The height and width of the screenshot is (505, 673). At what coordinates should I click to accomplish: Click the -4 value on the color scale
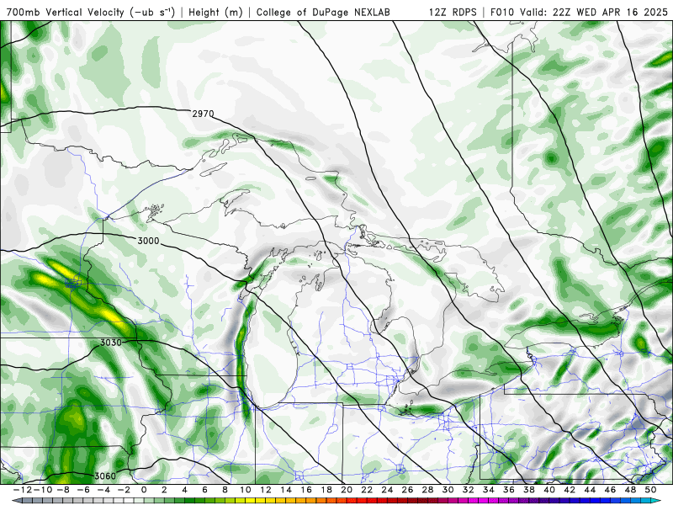tap(102, 490)
